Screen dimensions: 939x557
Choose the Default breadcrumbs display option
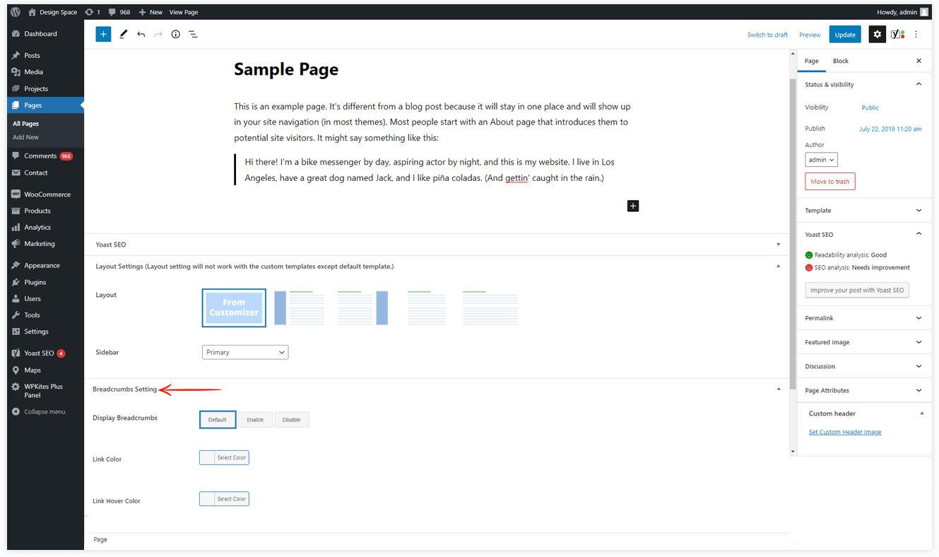(x=218, y=419)
